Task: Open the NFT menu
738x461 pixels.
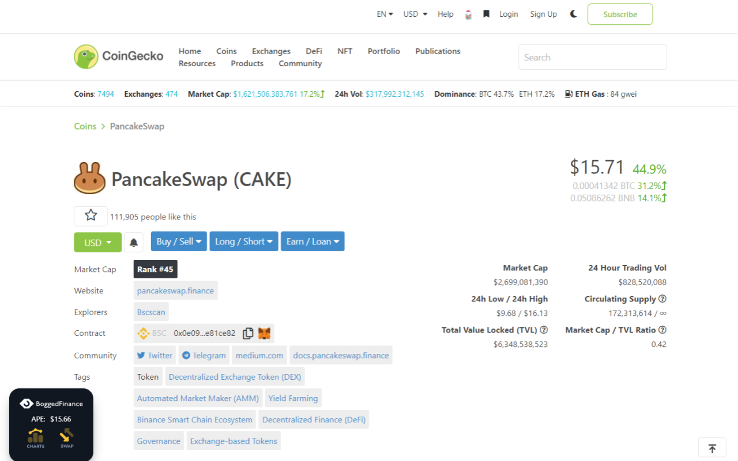Action: coord(345,51)
